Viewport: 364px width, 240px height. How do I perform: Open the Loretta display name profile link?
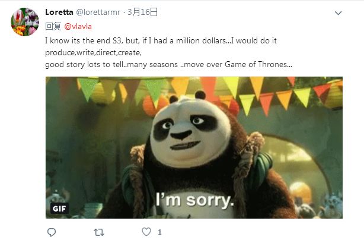coord(59,12)
